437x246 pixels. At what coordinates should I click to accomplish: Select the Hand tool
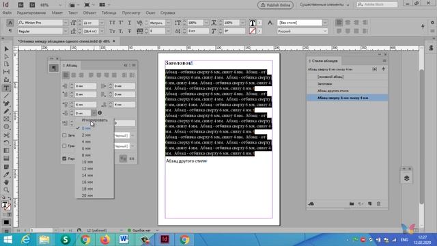tap(6, 182)
